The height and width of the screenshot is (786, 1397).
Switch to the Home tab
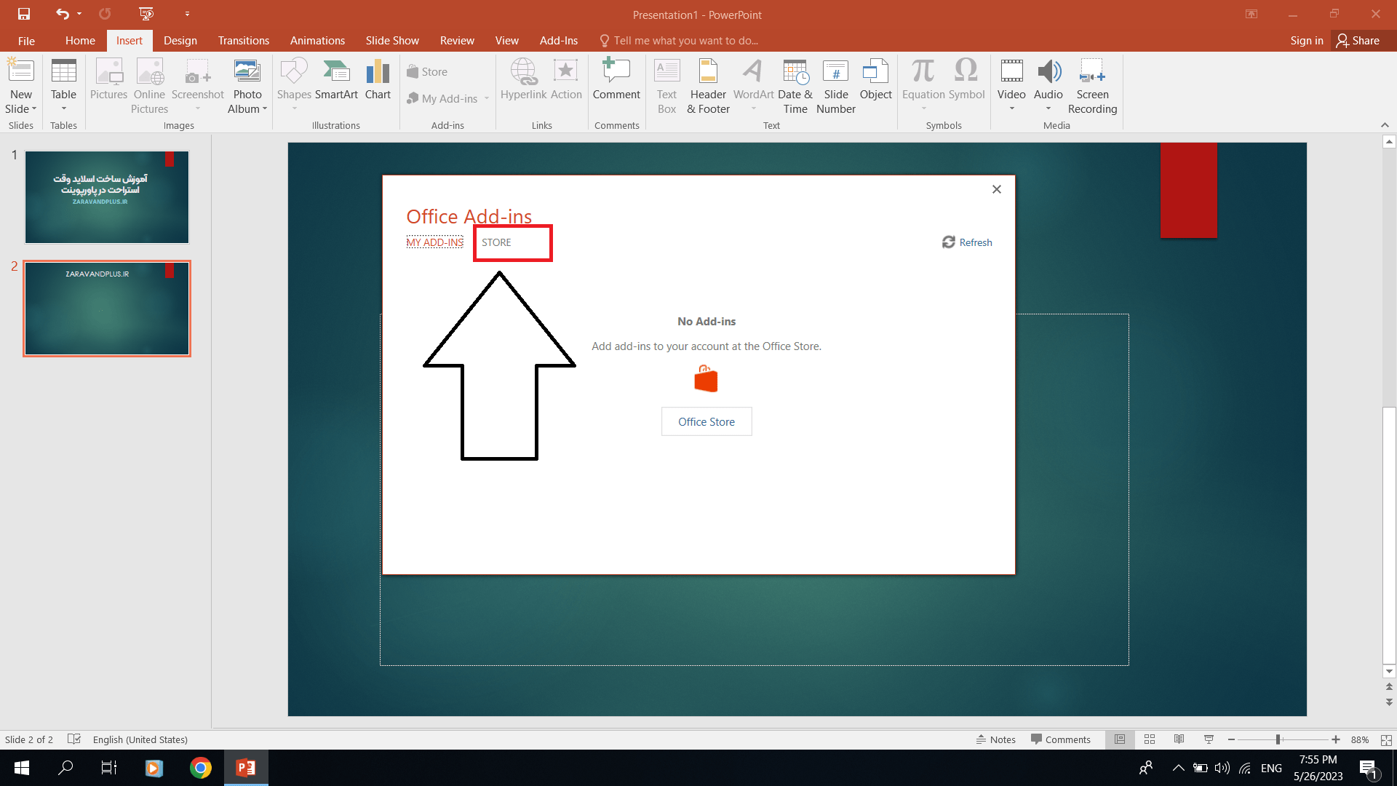[80, 41]
